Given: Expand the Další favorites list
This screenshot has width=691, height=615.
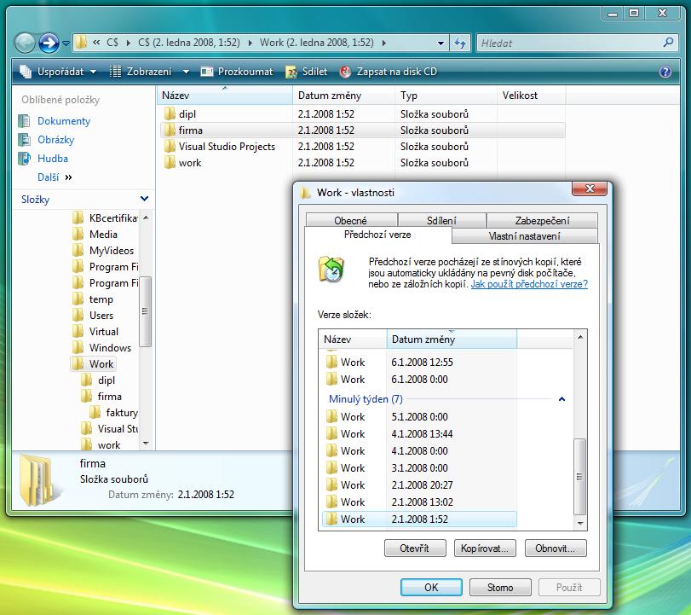Looking at the screenshot, I should (x=55, y=177).
